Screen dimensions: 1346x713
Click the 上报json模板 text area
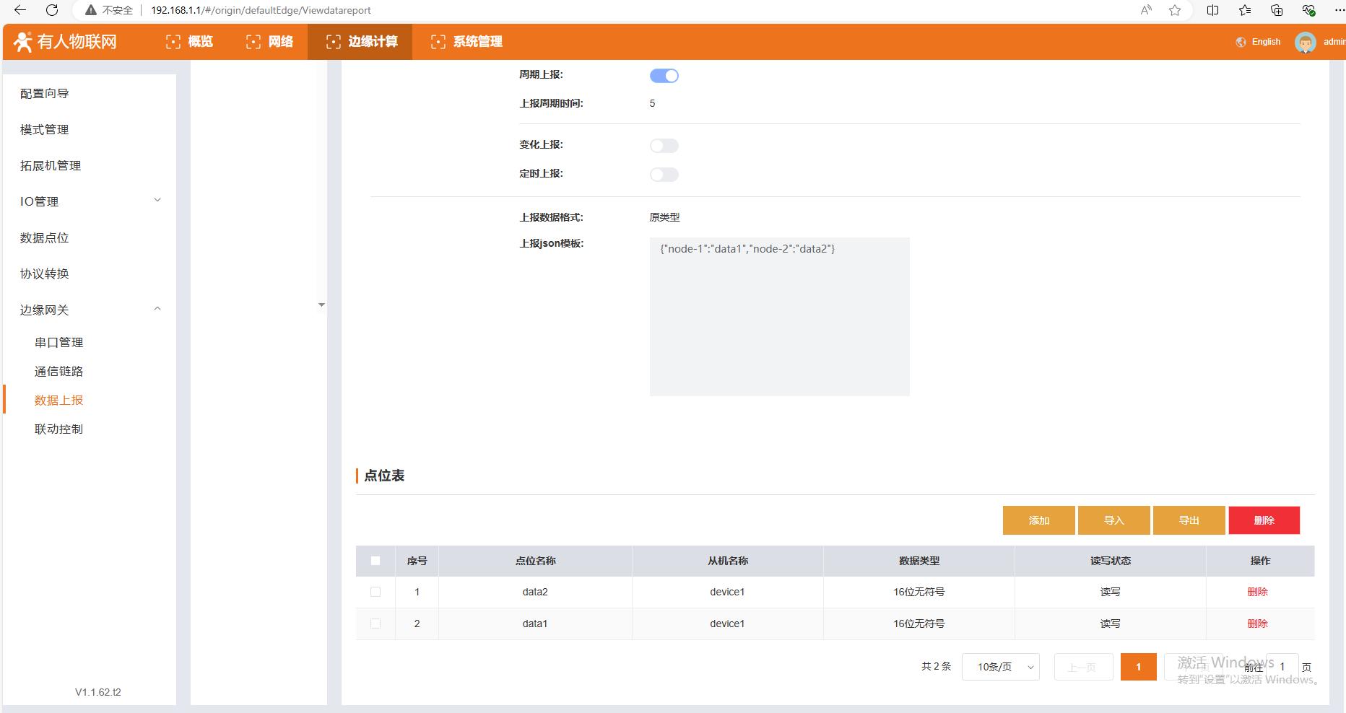pyautogui.click(x=779, y=316)
